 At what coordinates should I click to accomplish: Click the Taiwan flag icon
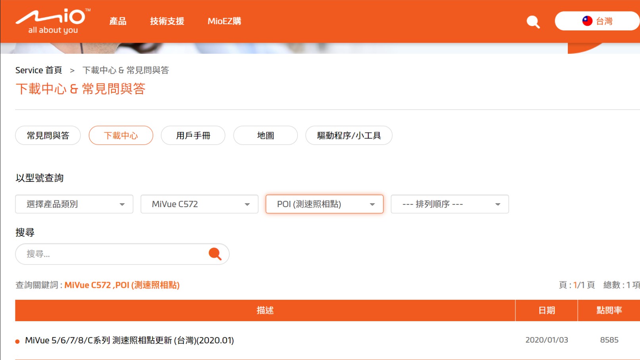[587, 21]
